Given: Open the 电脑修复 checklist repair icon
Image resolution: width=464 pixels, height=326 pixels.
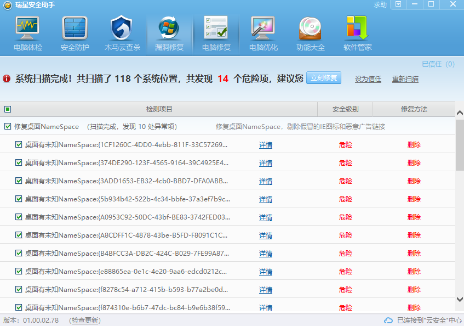Looking at the screenshot, I should [x=216, y=29].
